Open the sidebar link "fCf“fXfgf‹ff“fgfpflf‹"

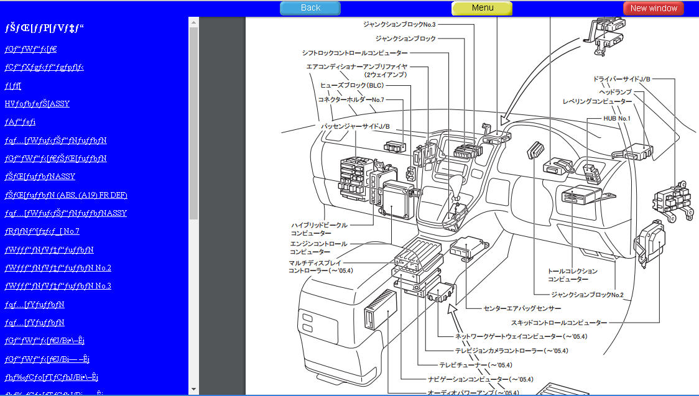(x=44, y=67)
